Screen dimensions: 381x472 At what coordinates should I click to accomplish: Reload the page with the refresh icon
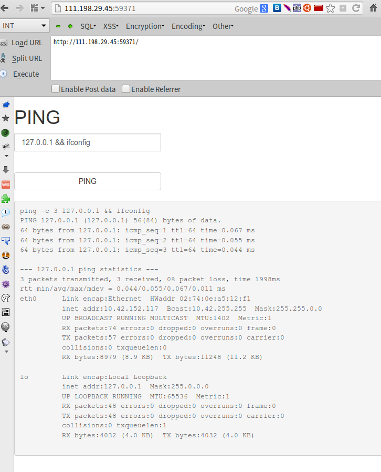(356, 8)
